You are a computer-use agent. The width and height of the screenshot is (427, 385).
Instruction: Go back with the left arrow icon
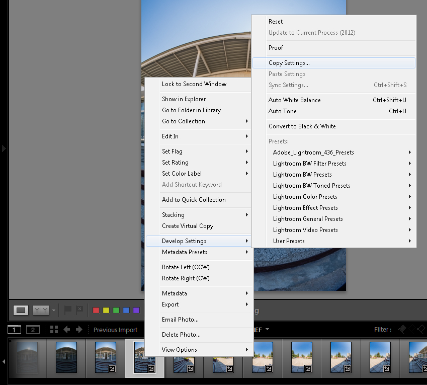[x=67, y=330]
